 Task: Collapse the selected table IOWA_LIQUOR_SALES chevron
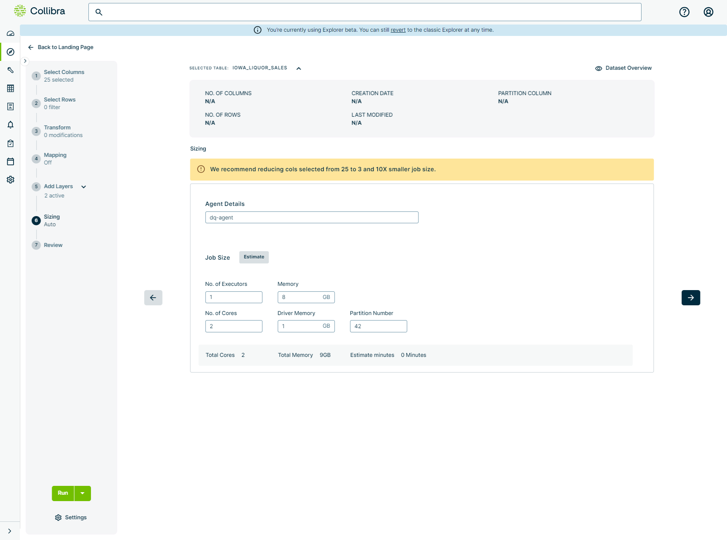[299, 69]
